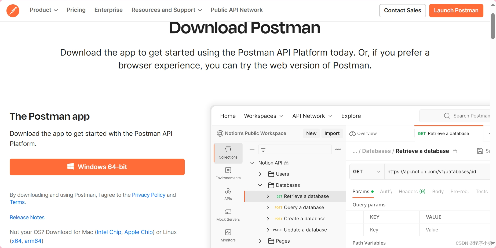Viewport: 496px width, 248px height.
Task: Click the lock icon beside request title
Action: pos(455,151)
